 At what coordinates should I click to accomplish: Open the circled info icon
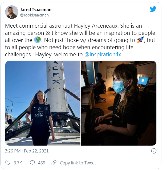pos(154,151)
